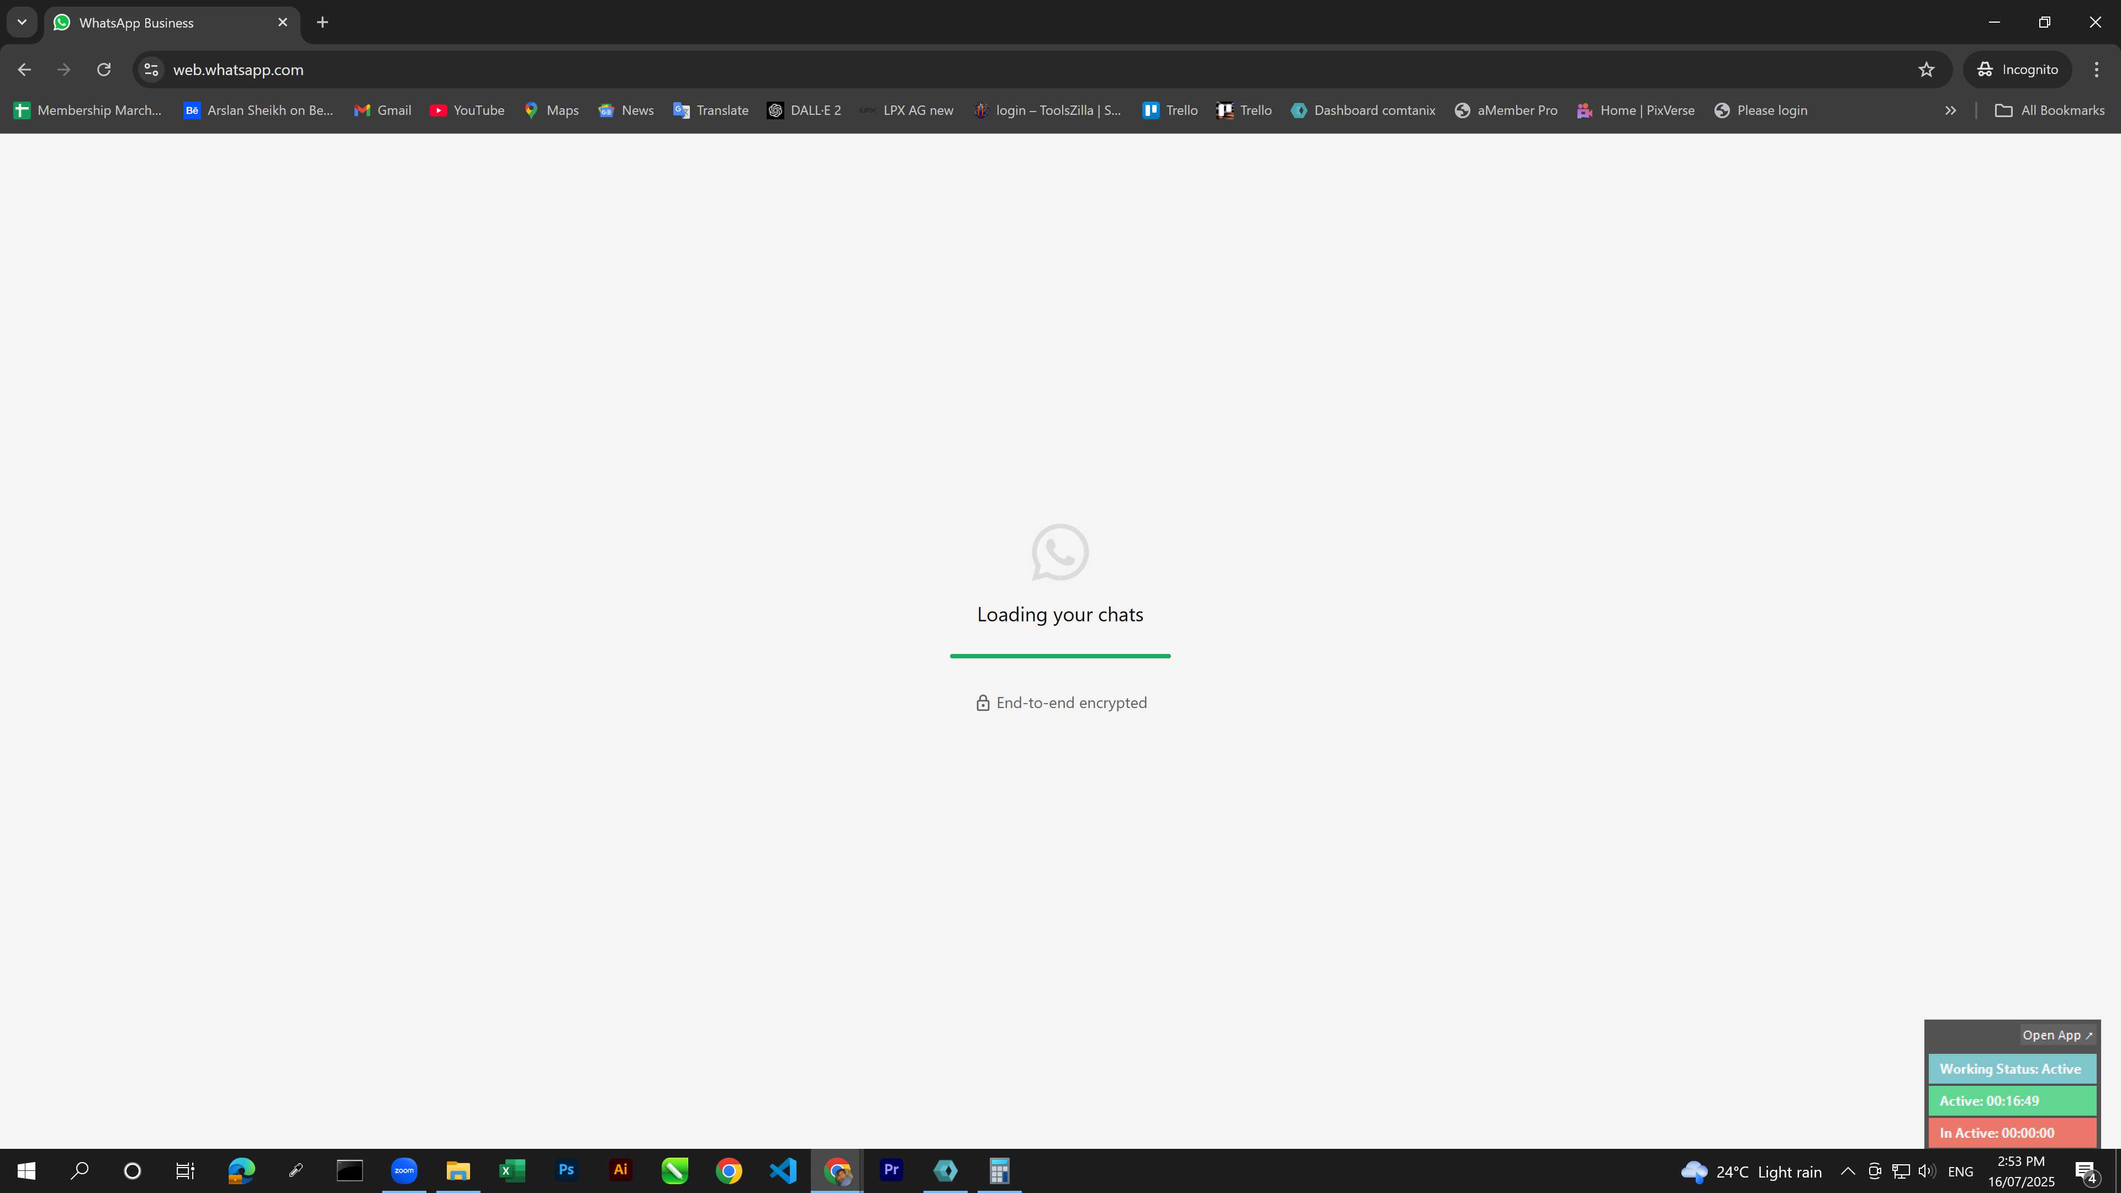This screenshot has height=1193, width=2121.
Task: Open LPX AG new bookmark
Action: click(x=906, y=110)
